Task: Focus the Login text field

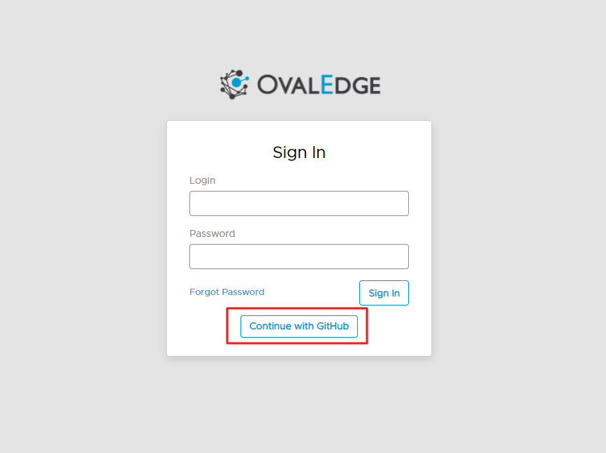Action: (x=298, y=203)
